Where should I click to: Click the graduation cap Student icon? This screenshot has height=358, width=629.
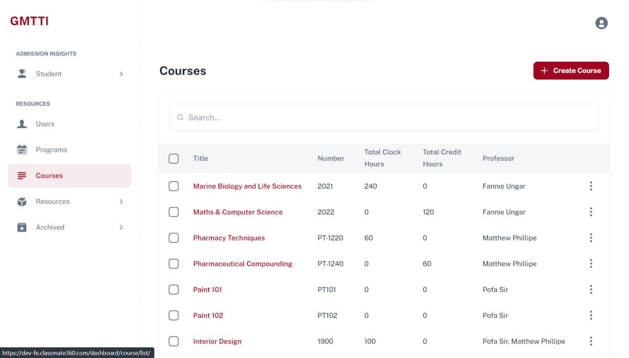[x=22, y=74]
